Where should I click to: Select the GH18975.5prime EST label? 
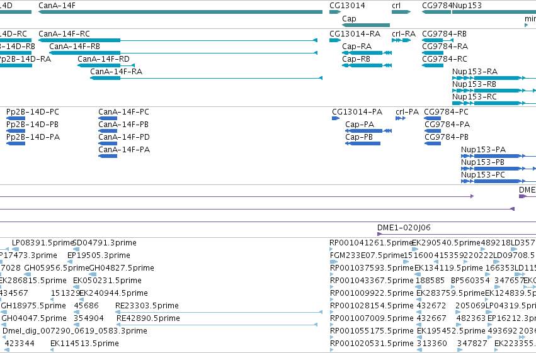click(33, 306)
